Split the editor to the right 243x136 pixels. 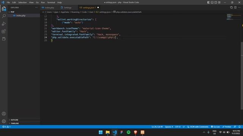(235, 8)
